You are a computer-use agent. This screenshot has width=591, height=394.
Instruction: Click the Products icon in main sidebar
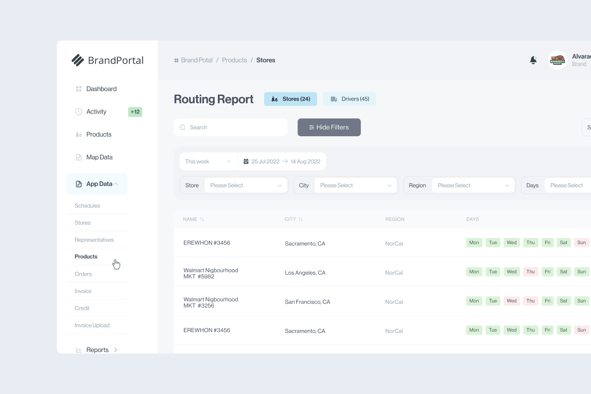79,135
